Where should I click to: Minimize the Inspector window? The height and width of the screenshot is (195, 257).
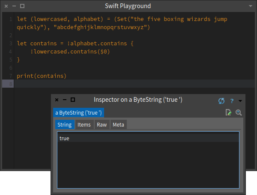click(65, 100)
